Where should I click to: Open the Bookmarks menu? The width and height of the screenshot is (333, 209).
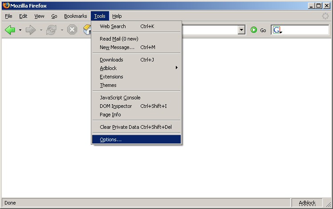(76, 16)
